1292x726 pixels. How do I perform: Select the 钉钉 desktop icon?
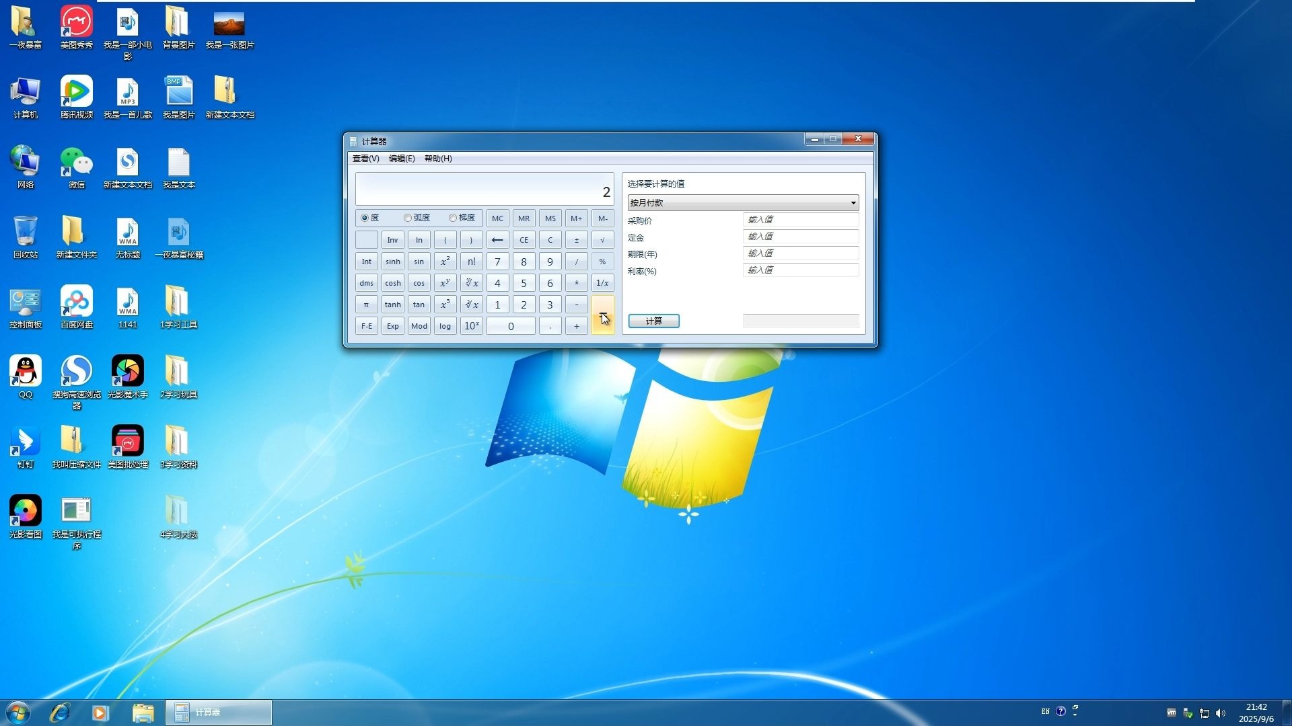click(25, 447)
